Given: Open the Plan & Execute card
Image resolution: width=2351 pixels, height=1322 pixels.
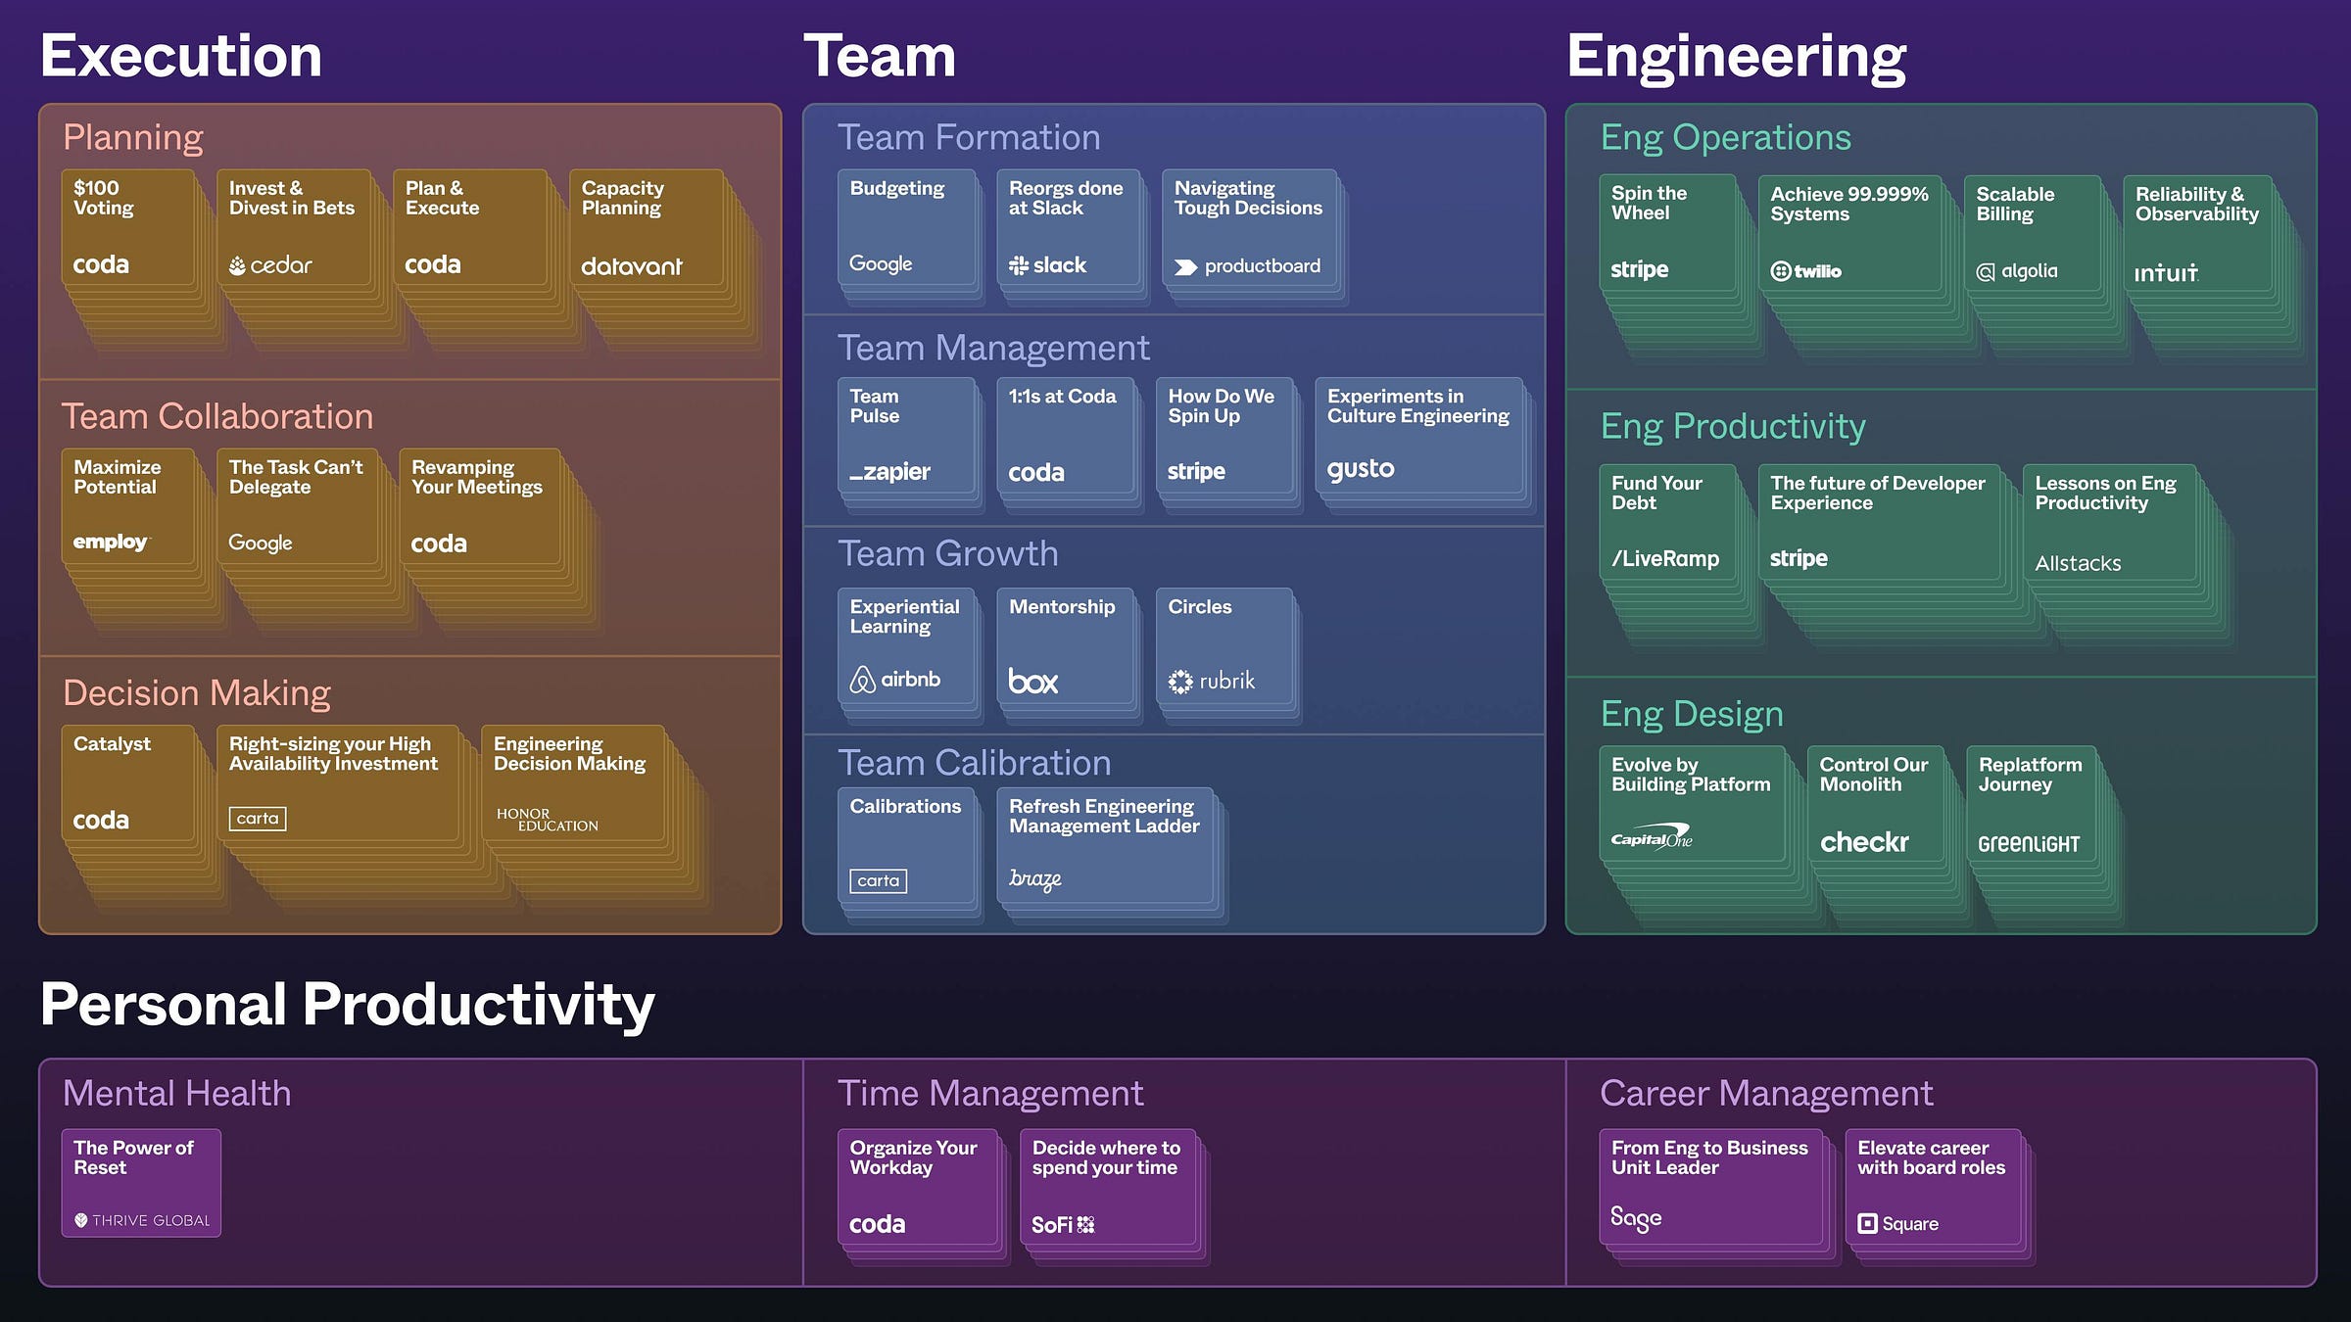Looking at the screenshot, I should [x=470, y=227].
